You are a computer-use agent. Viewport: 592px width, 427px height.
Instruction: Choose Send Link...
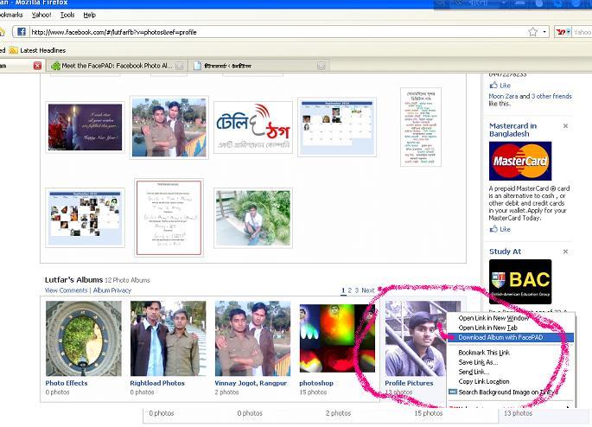point(511,372)
